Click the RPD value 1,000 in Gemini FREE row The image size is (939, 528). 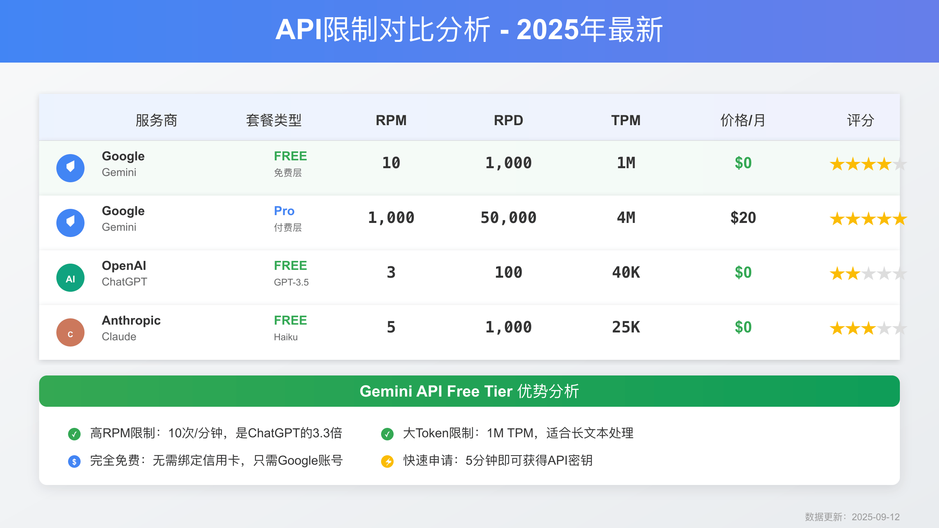click(509, 163)
